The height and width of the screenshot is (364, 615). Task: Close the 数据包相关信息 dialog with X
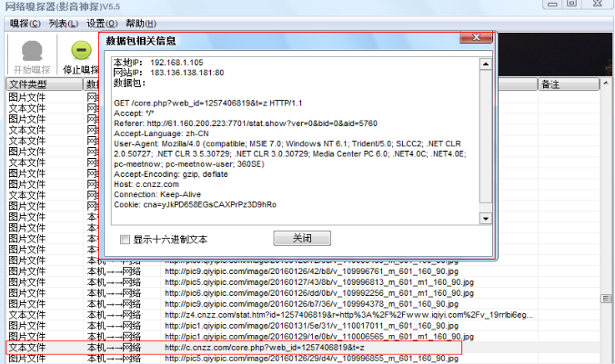[476, 37]
